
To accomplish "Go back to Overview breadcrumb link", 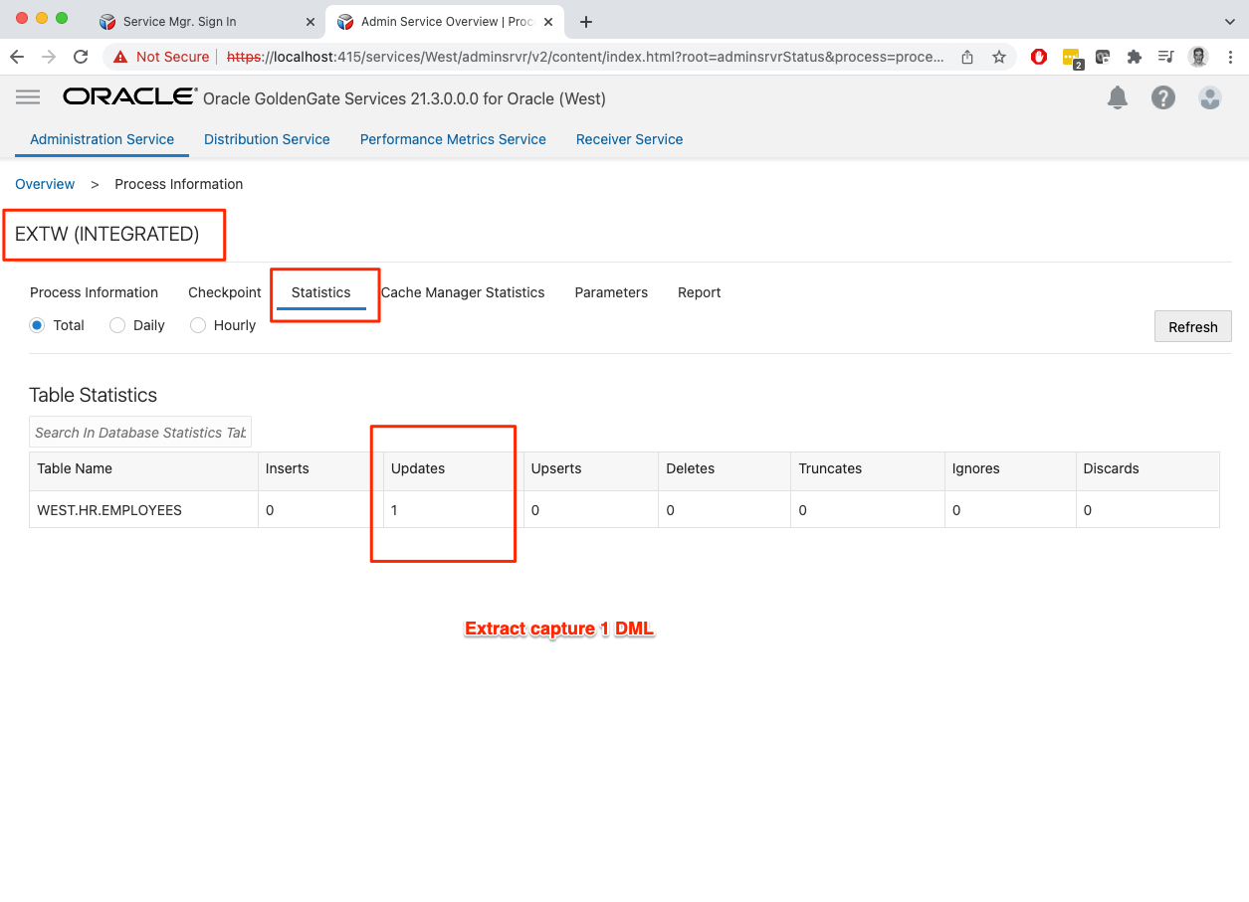I will tap(45, 184).
